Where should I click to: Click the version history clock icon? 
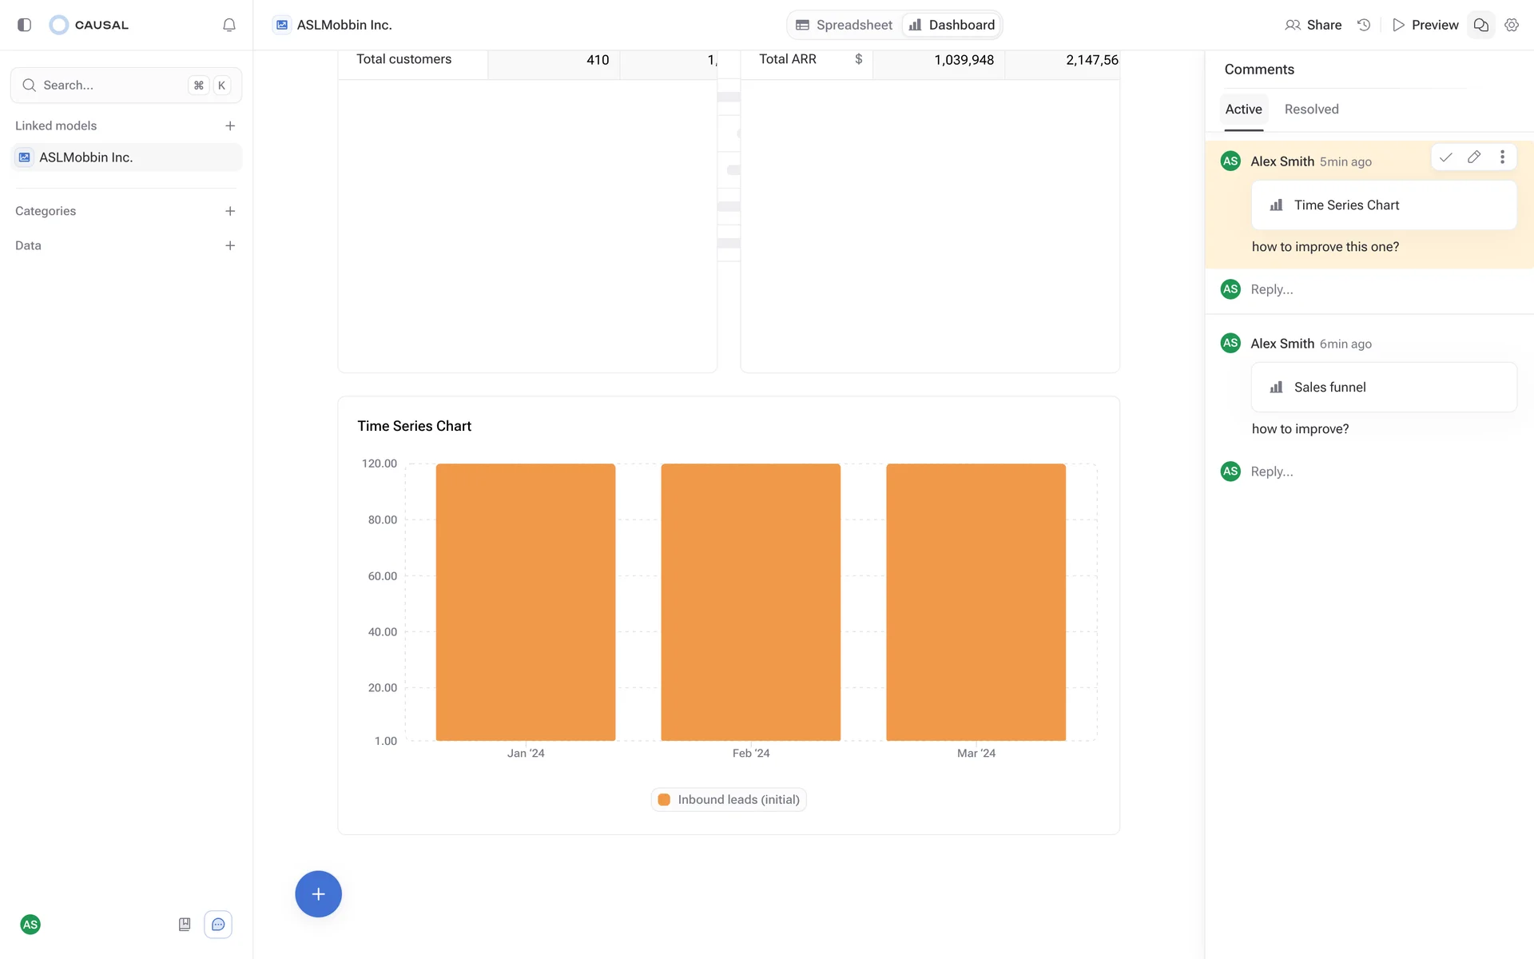(x=1364, y=25)
